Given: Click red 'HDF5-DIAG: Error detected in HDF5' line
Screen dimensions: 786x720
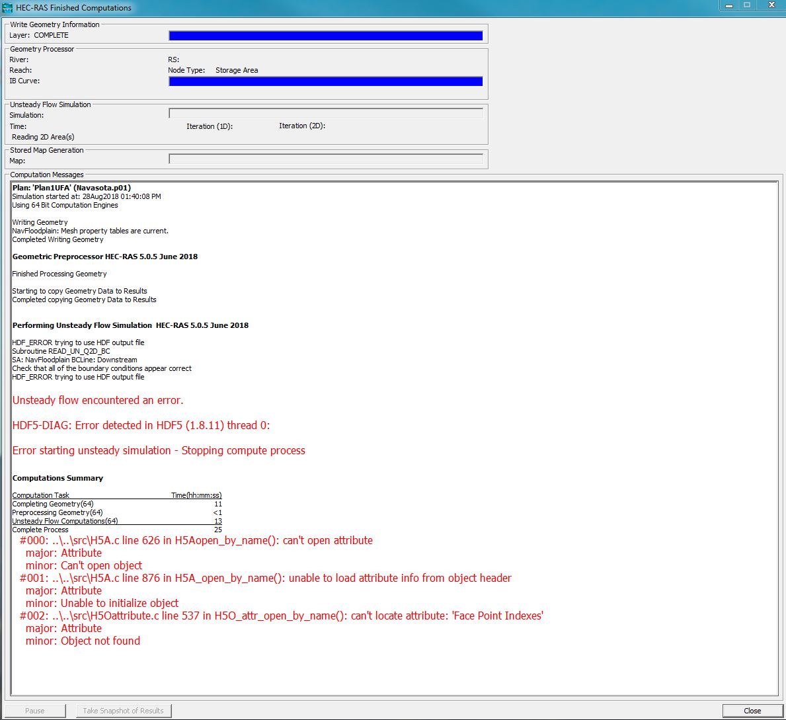Looking at the screenshot, I should 141,425.
